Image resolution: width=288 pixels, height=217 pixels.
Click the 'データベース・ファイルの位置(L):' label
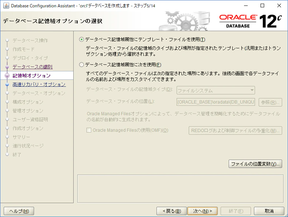[120, 101]
